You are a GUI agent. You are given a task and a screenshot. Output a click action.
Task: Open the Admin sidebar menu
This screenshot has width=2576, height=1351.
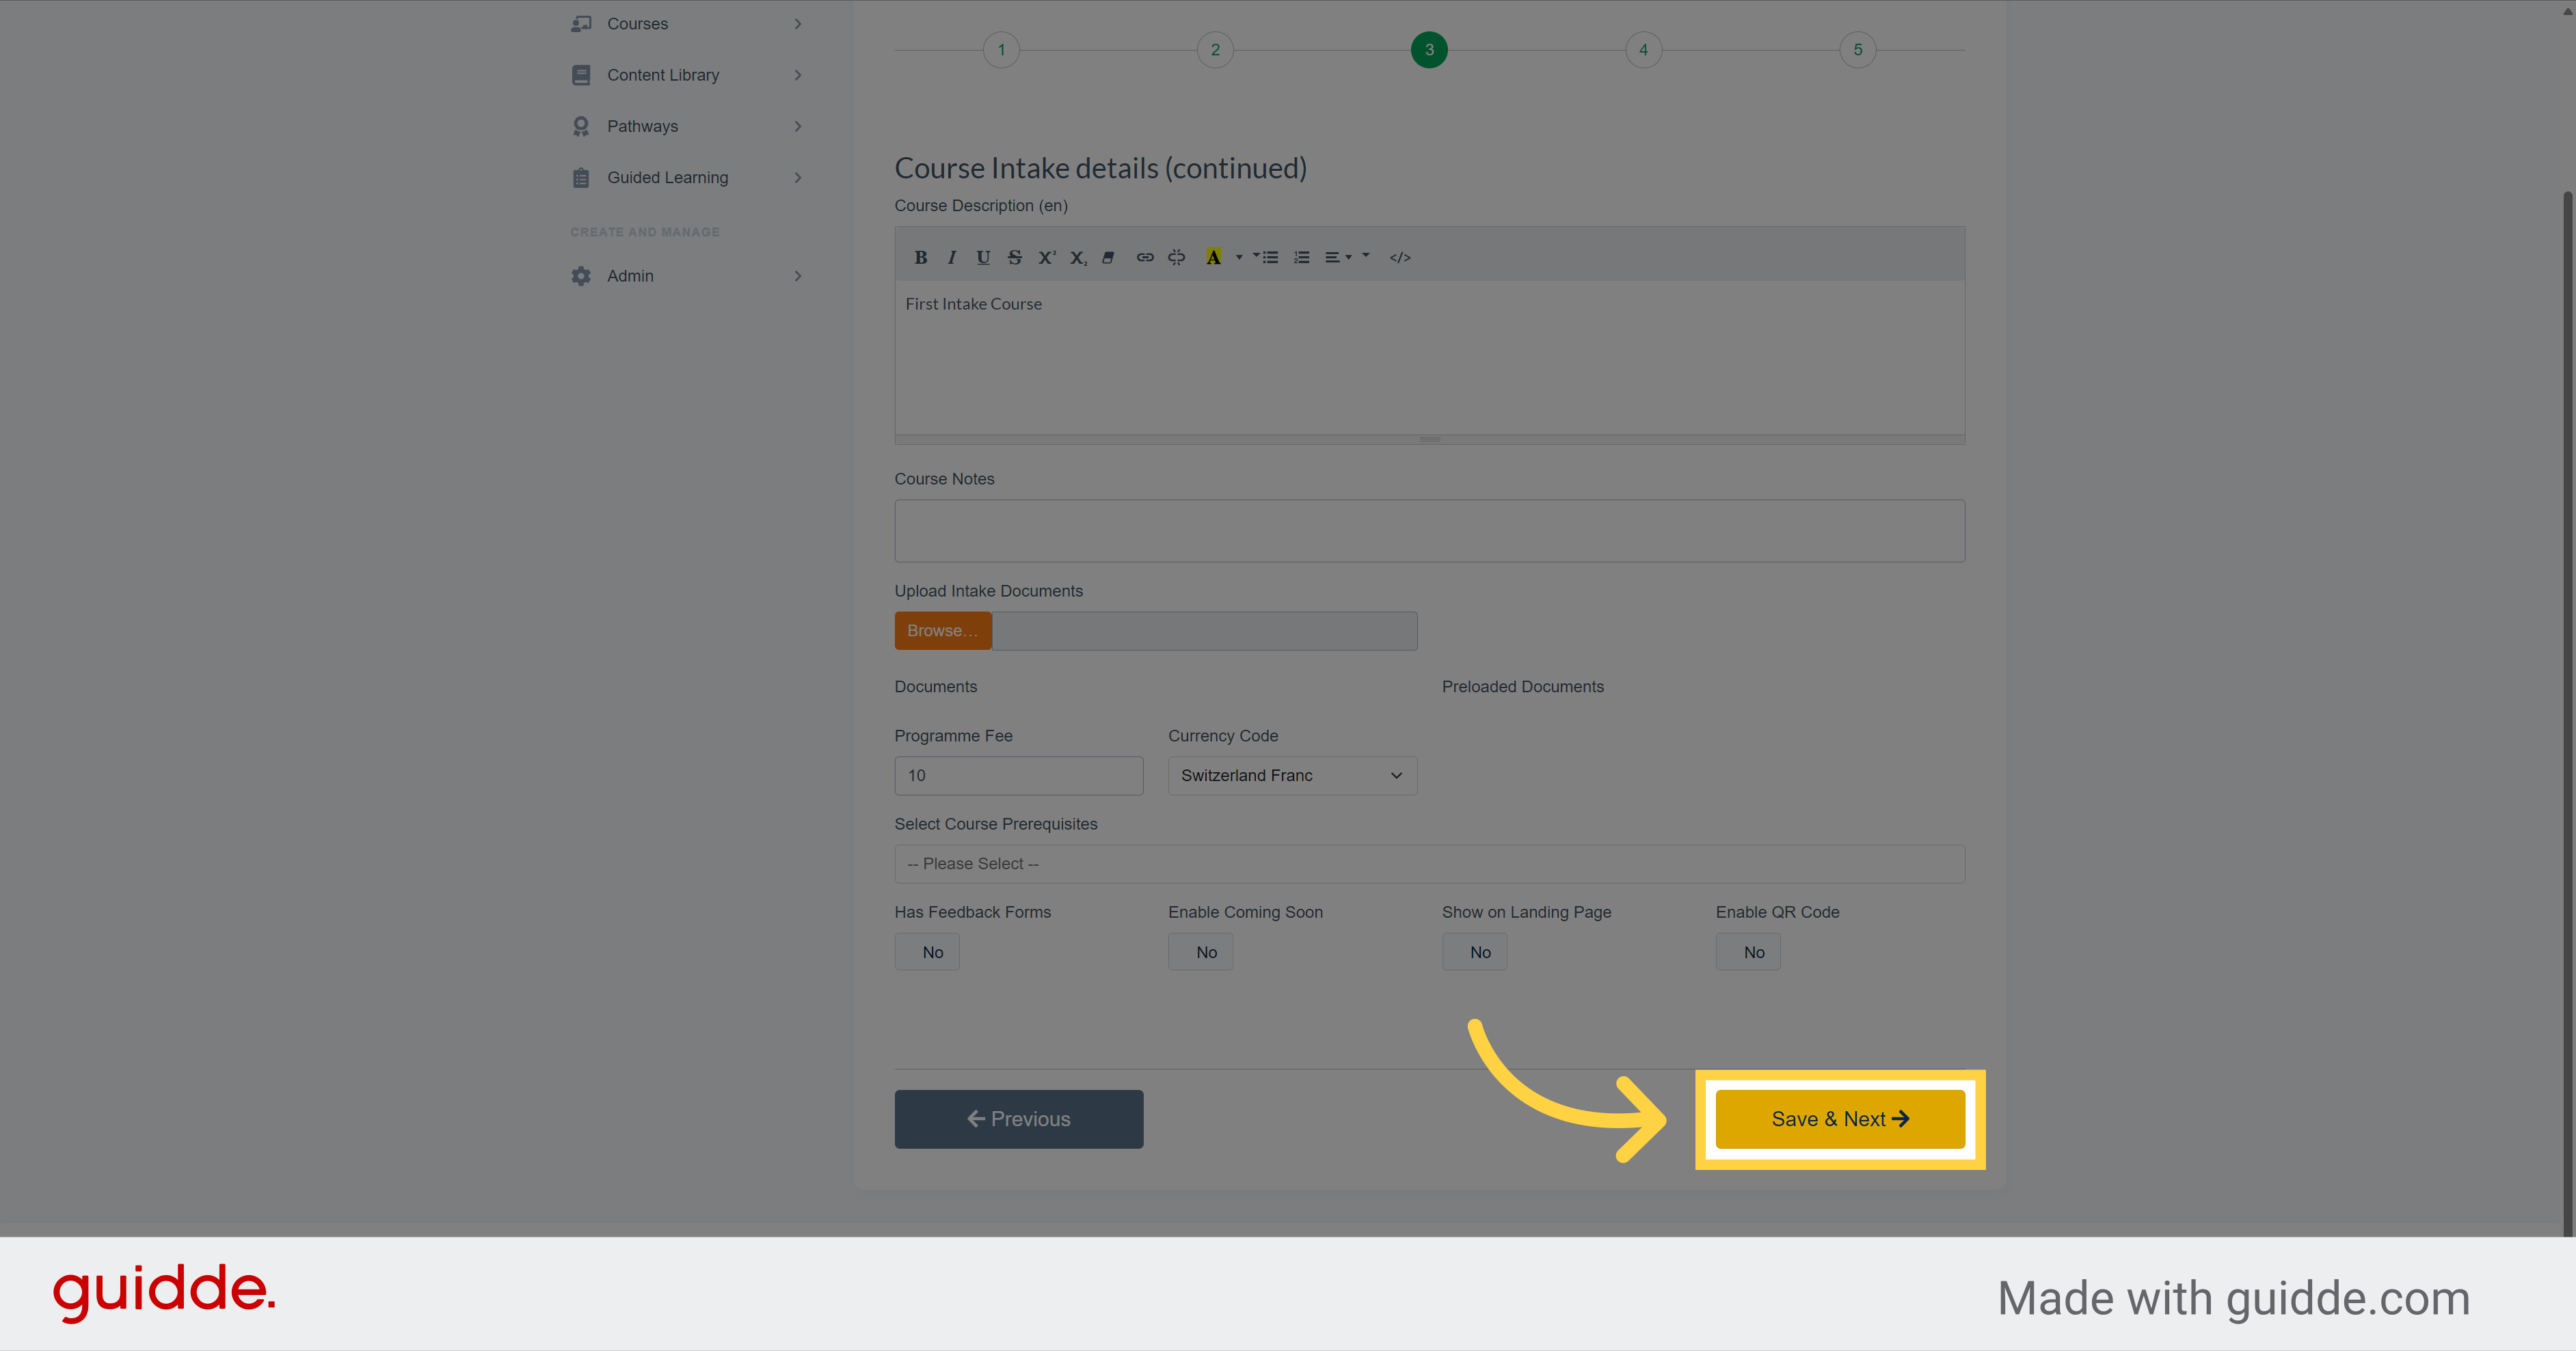point(688,276)
